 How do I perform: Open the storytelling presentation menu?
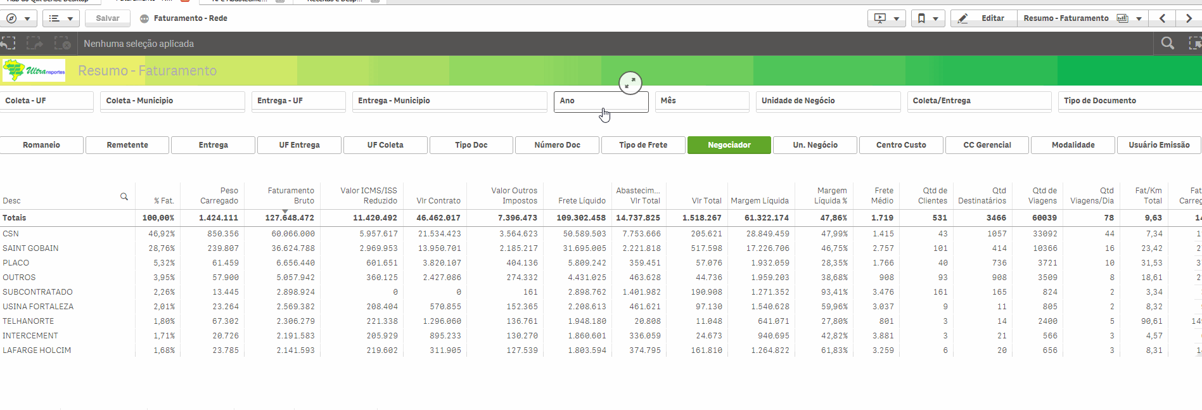point(886,18)
